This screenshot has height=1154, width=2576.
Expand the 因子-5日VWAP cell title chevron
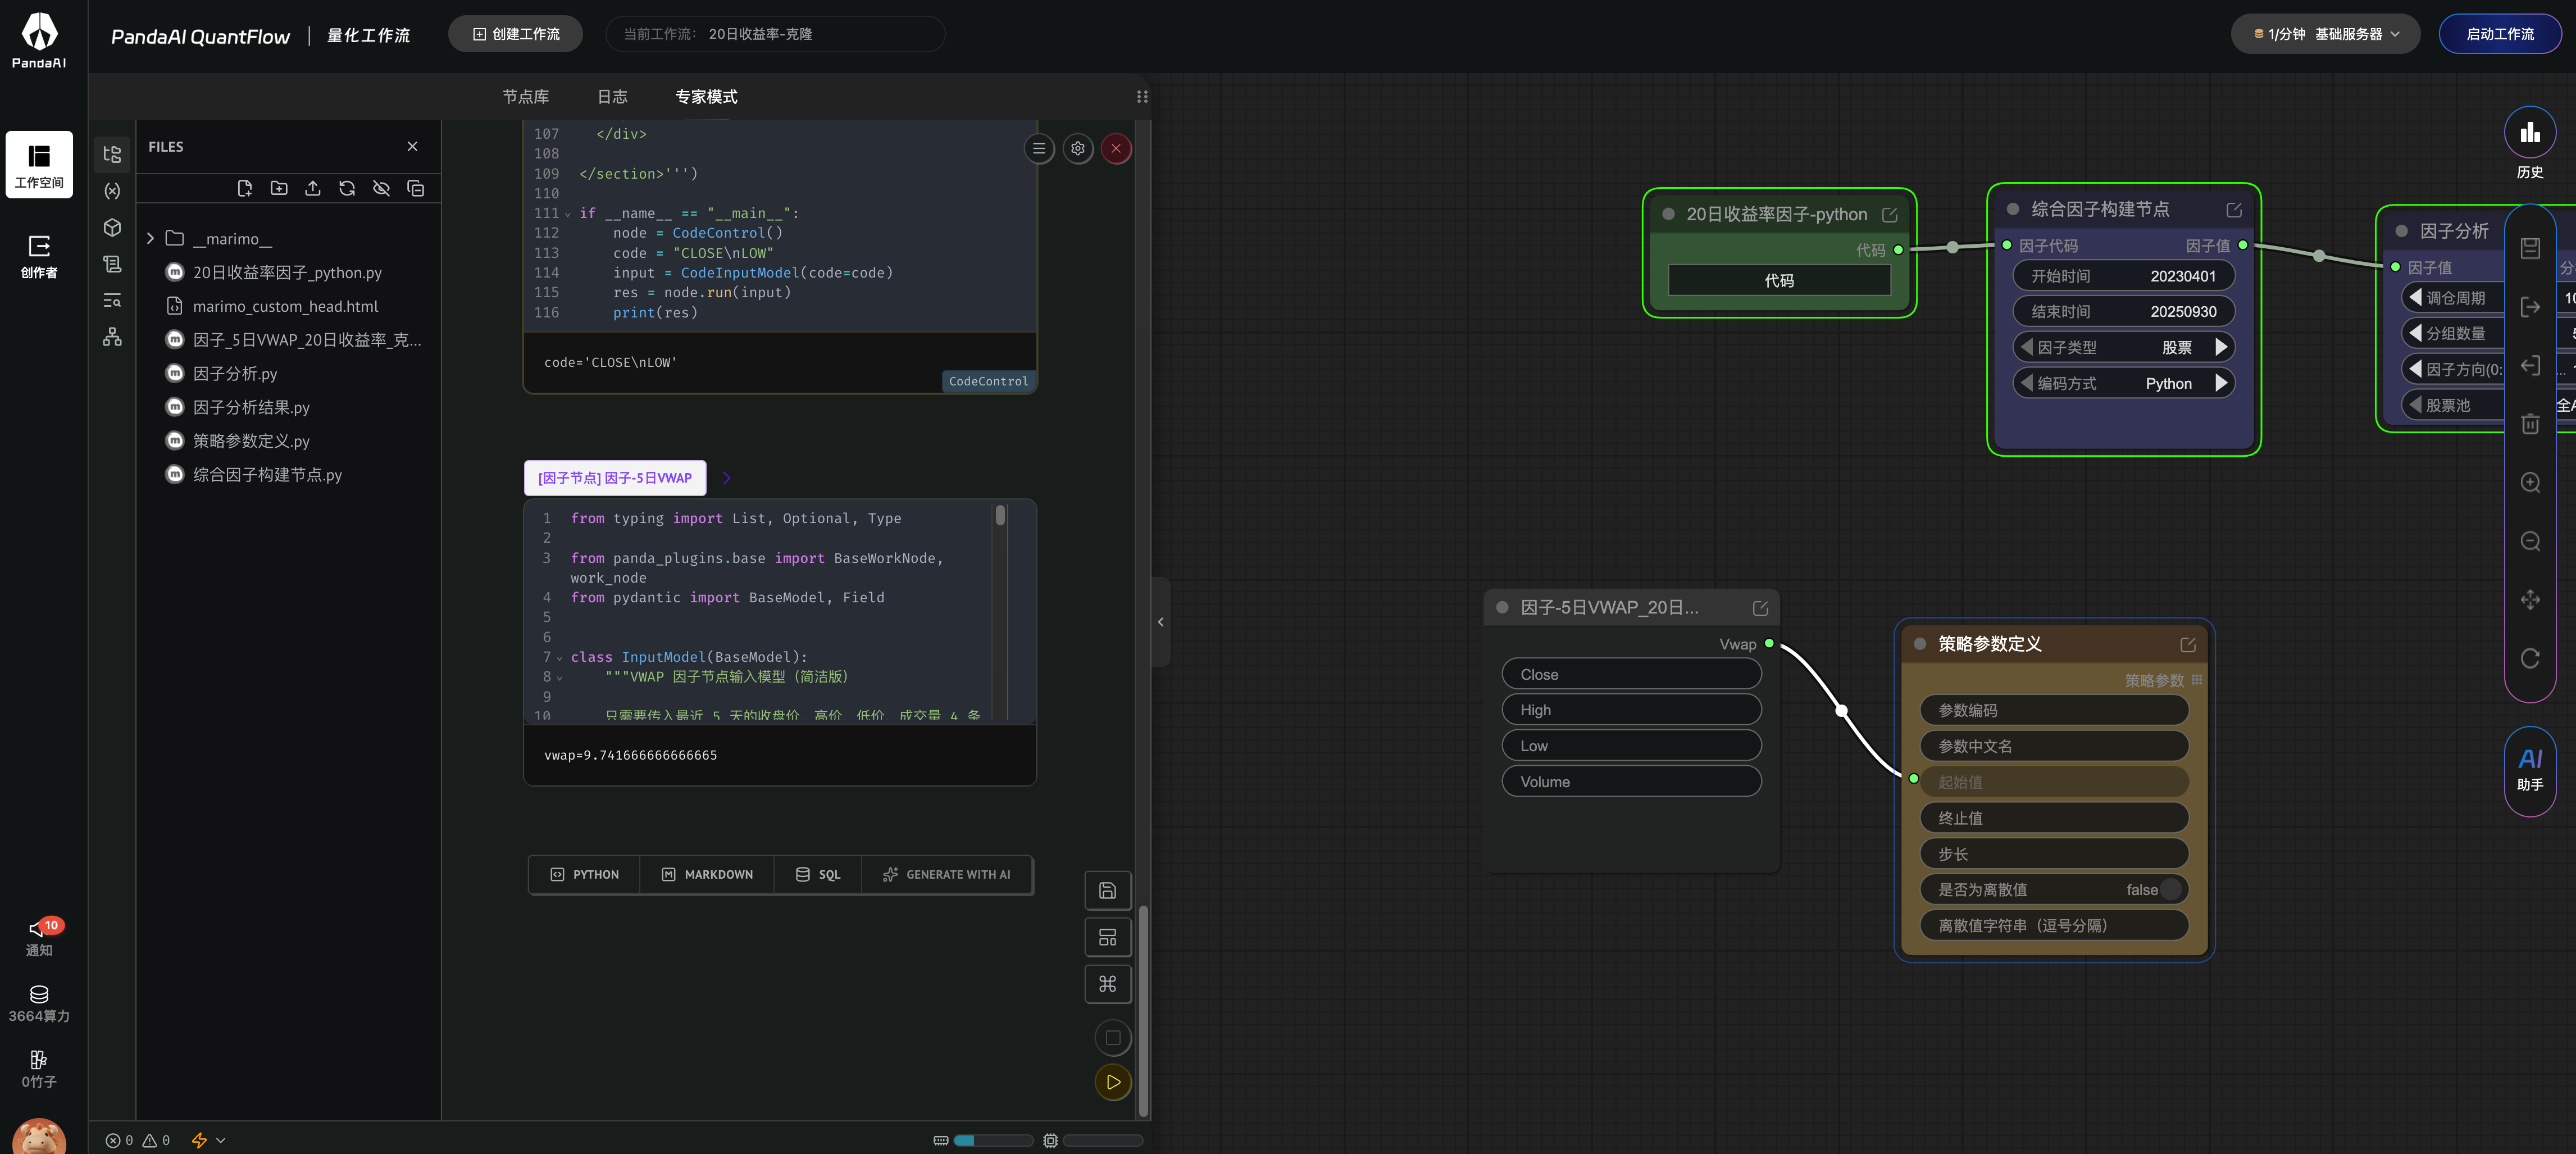coord(727,478)
